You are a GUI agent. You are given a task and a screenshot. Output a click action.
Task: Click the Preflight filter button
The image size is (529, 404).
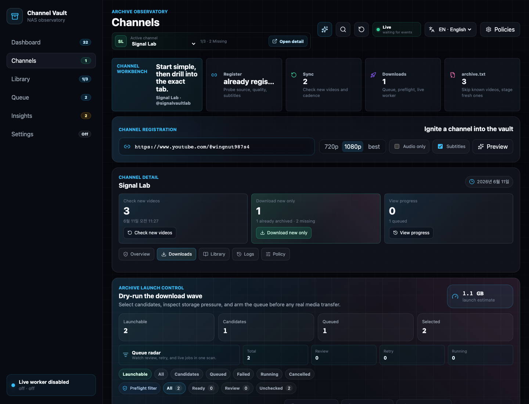click(140, 388)
